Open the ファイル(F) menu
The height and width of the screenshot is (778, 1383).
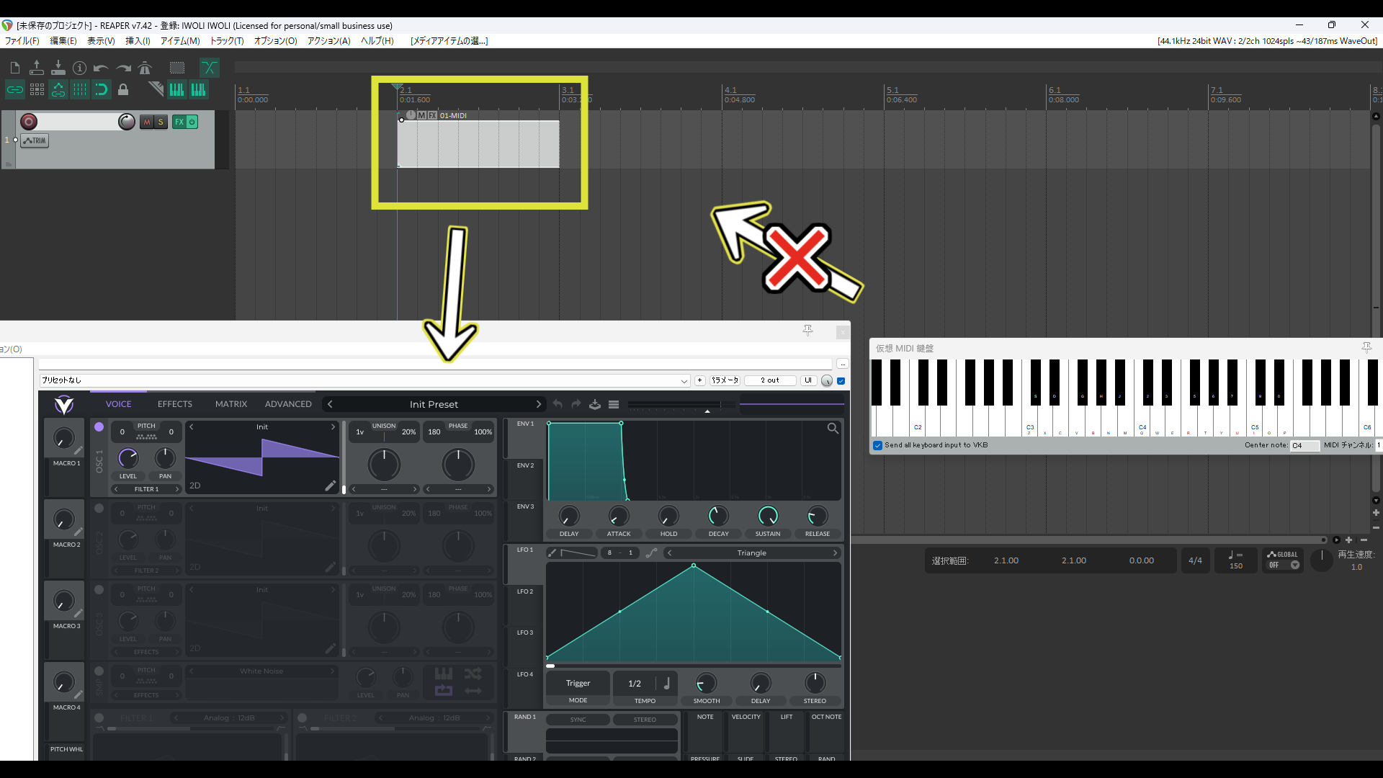(22, 41)
